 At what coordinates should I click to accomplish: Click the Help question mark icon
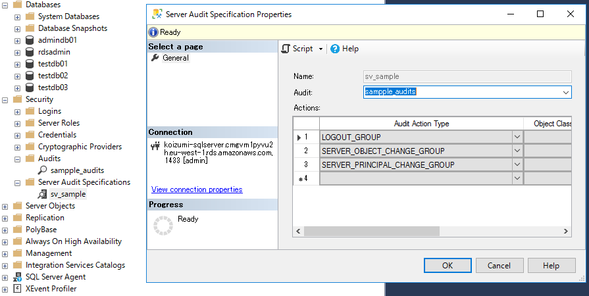(335, 49)
